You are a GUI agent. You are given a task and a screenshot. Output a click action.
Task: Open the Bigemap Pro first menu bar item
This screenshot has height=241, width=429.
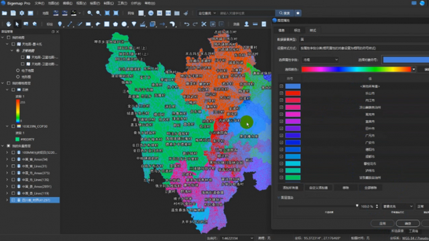(40, 3)
